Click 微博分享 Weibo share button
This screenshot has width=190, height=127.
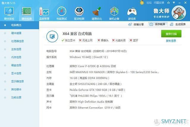[136, 24]
